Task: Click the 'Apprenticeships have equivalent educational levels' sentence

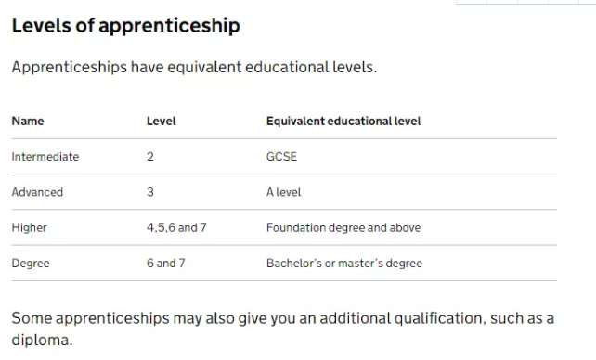Action: (x=194, y=67)
